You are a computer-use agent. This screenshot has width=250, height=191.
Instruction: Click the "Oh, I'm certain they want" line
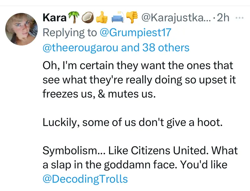tap(137, 66)
